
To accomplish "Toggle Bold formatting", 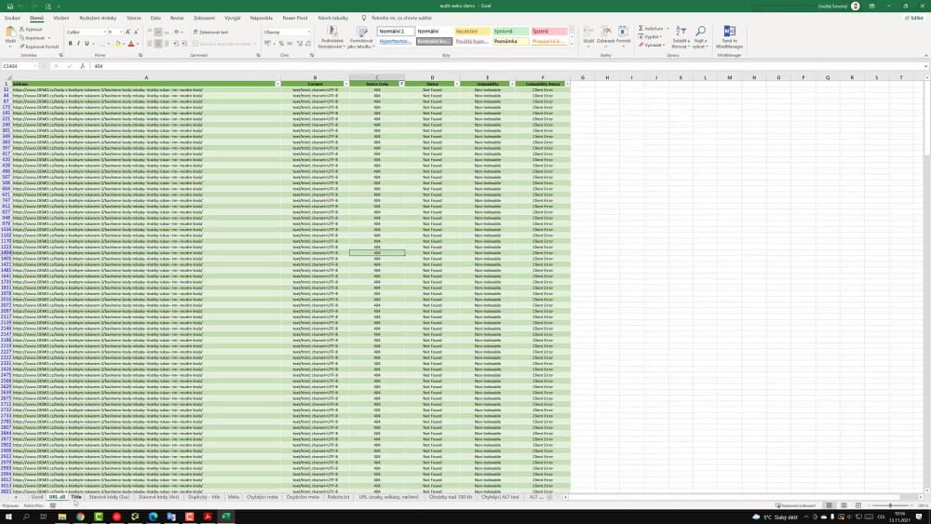I will point(70,44).
